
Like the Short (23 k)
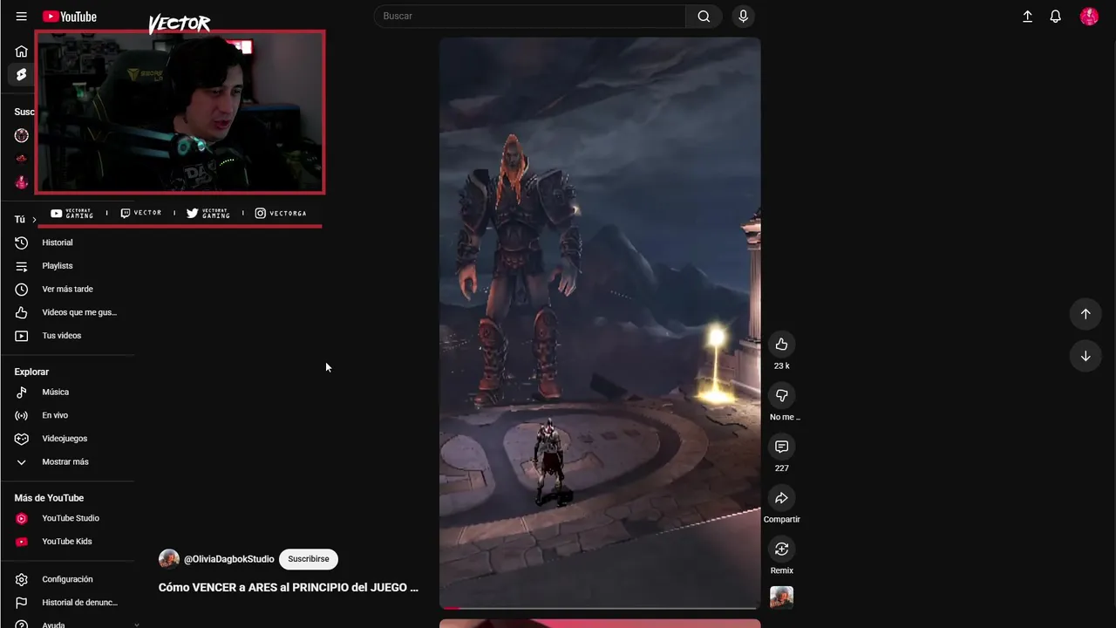(781, 344)
